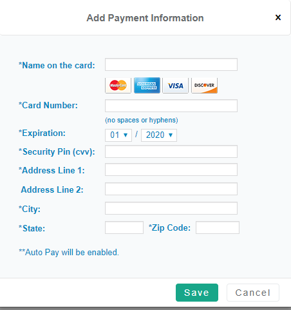Click the month dropdown arrow next to 01
Image resolution: width=291 pixels, height=310 pixels.
(x=126, y=135)
